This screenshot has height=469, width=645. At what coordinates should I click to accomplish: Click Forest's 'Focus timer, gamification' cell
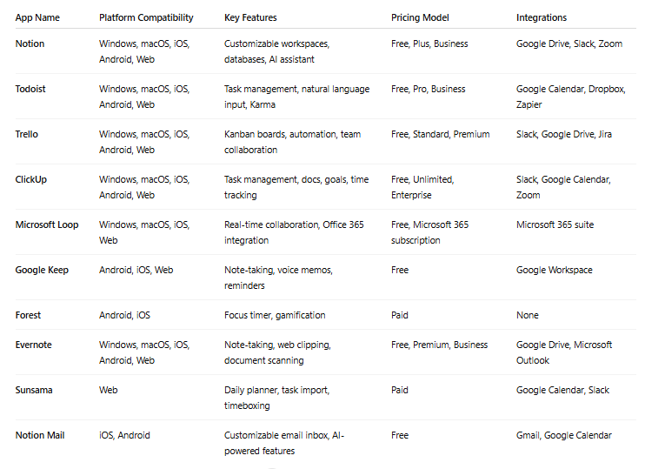click(x=275, y=315)
